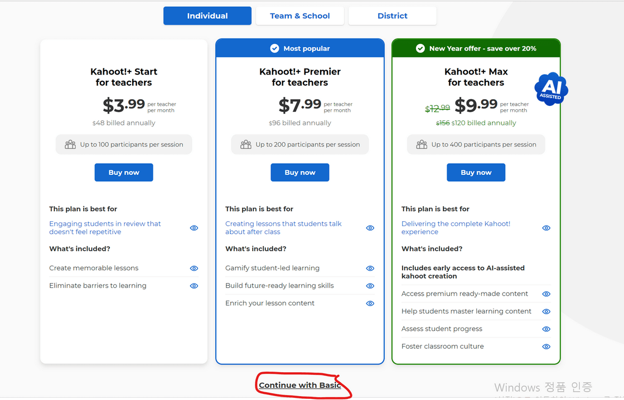624x400 pixels.
Task: Click Buy now for Kahoot!+ Max
Action: pos(476,173)
